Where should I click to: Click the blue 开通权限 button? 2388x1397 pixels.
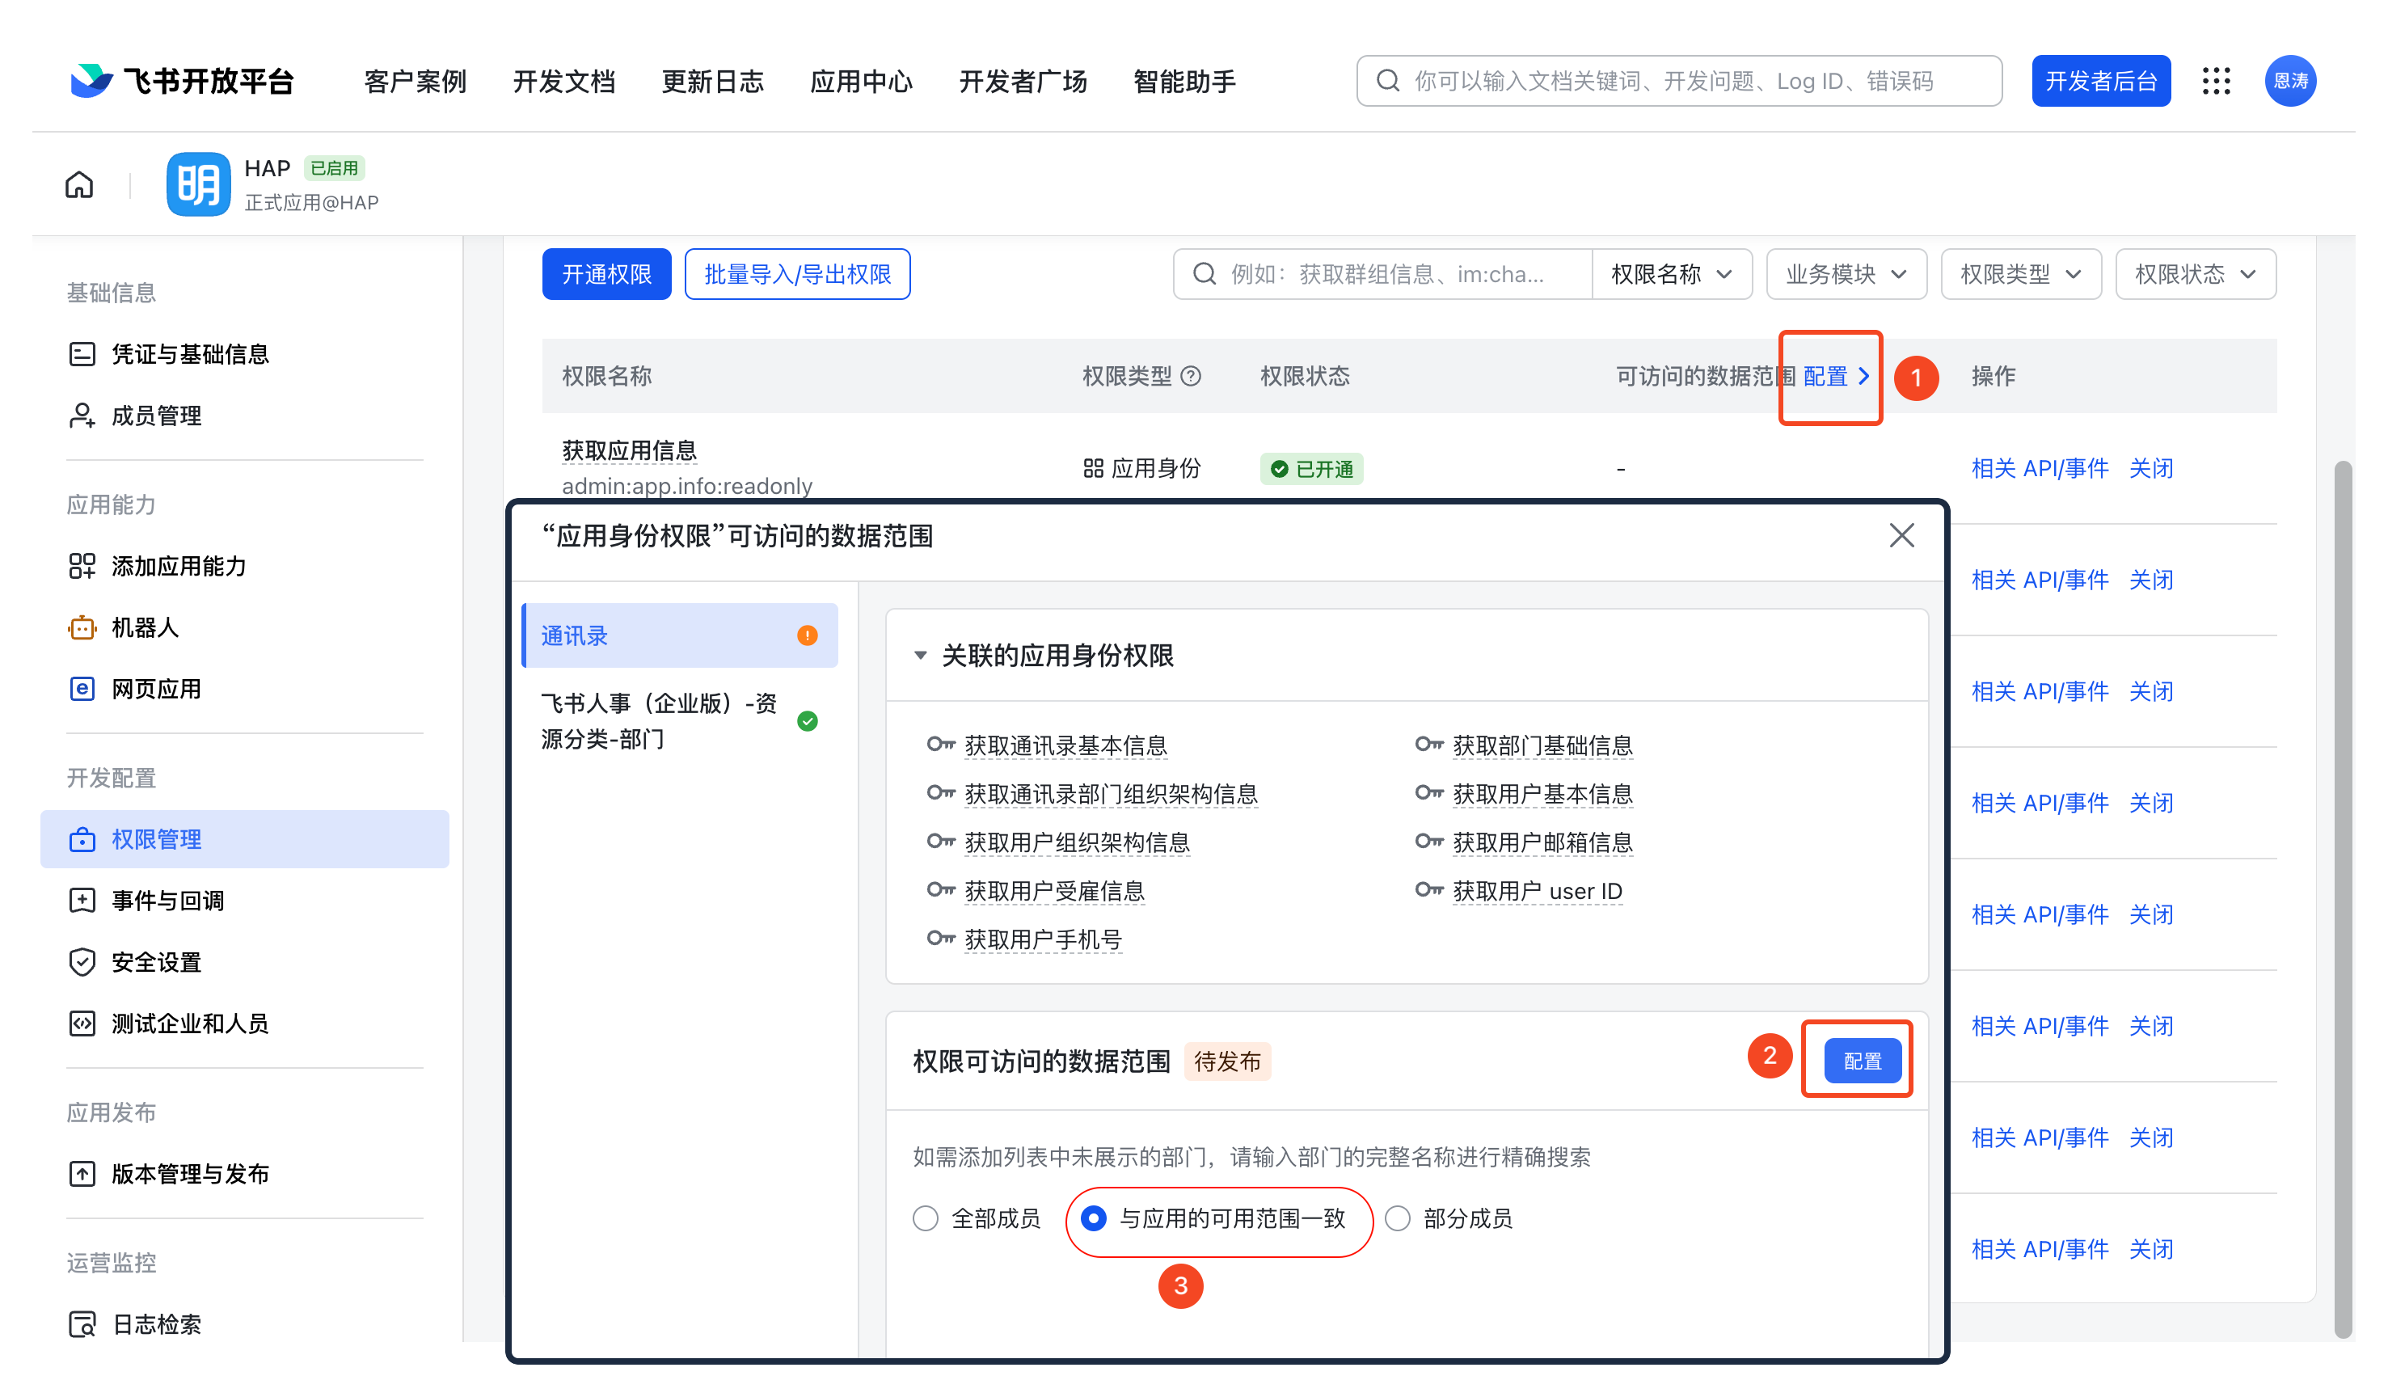pos(606,275)
